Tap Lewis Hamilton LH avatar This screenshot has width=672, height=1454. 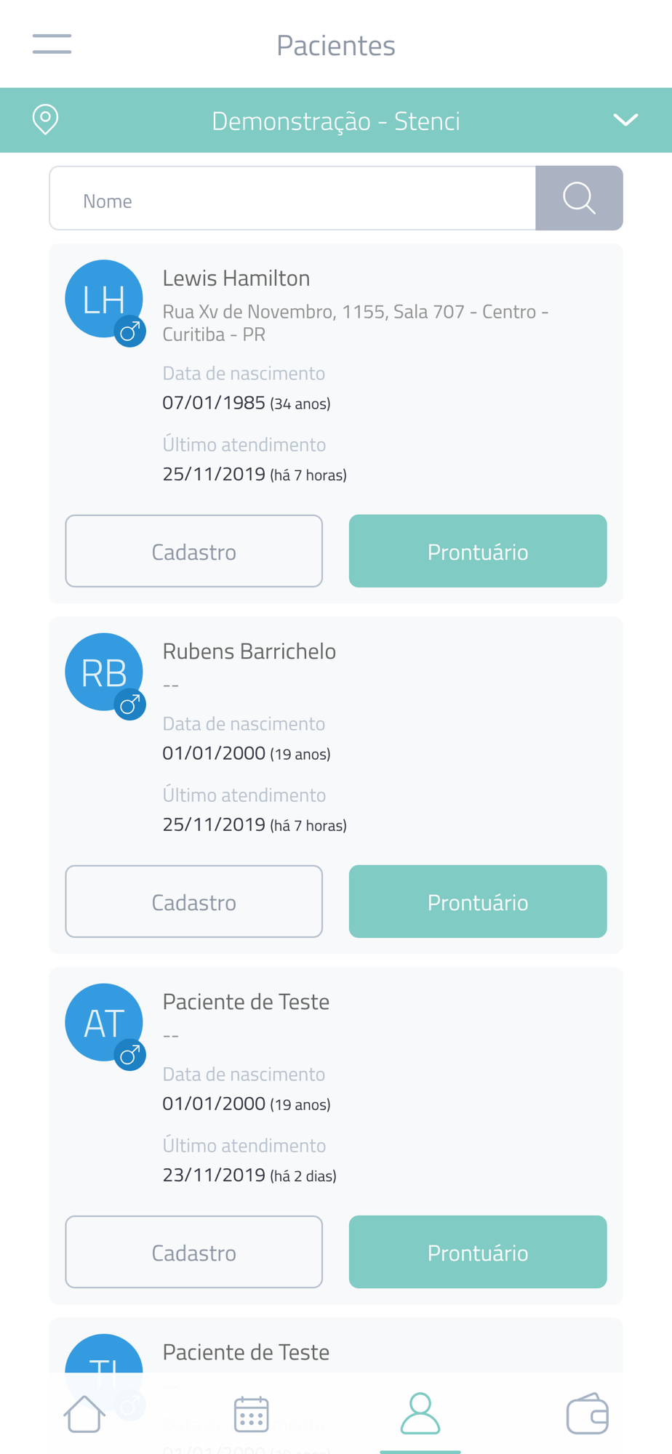click(104, 299)
